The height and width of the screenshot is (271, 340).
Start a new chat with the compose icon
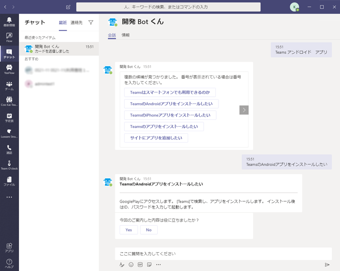coord(68,7)
